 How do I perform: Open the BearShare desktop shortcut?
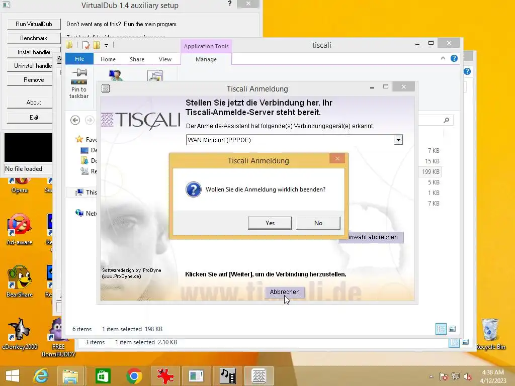(x=20, y=281)
